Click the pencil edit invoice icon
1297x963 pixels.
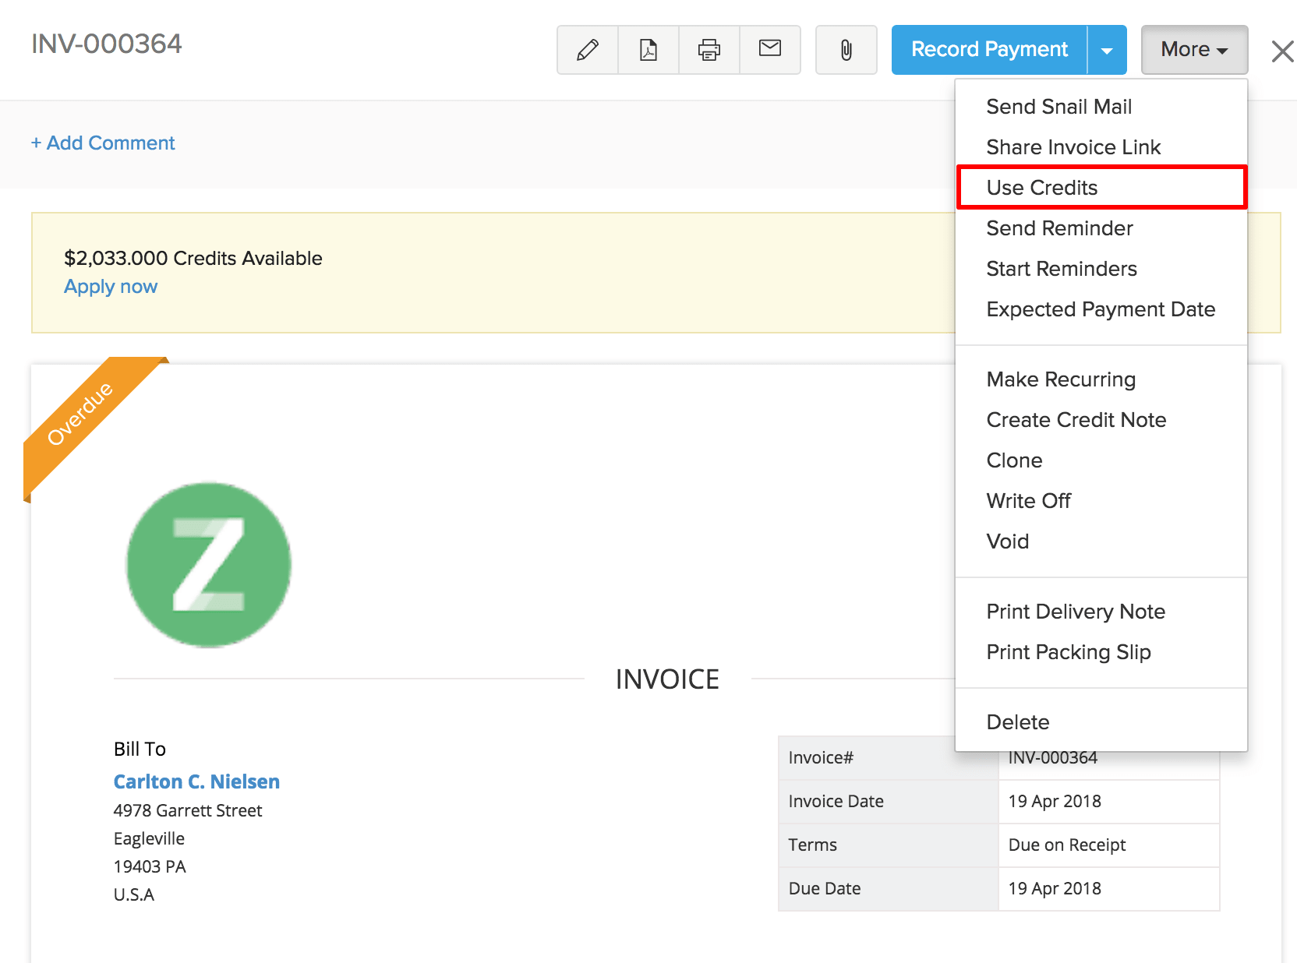[588, 50]
